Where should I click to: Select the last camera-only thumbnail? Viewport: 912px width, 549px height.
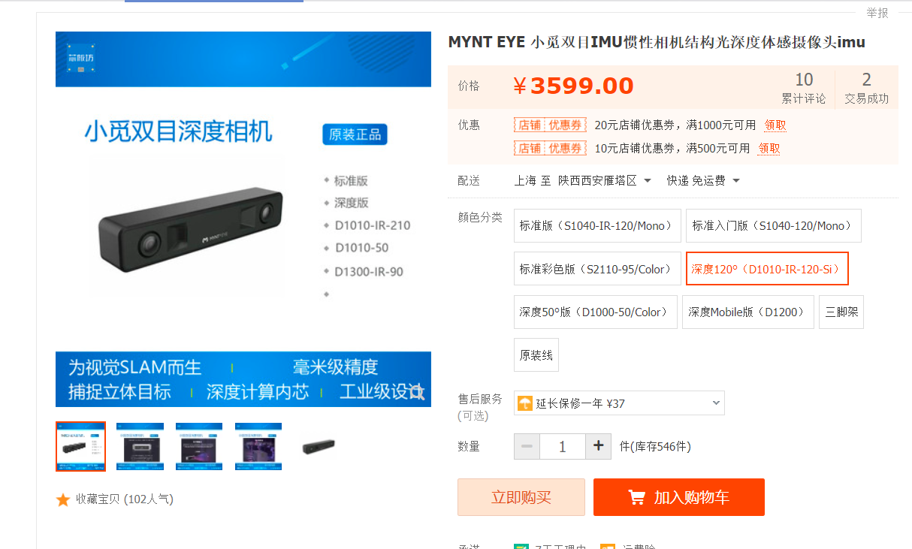[318, 447]
